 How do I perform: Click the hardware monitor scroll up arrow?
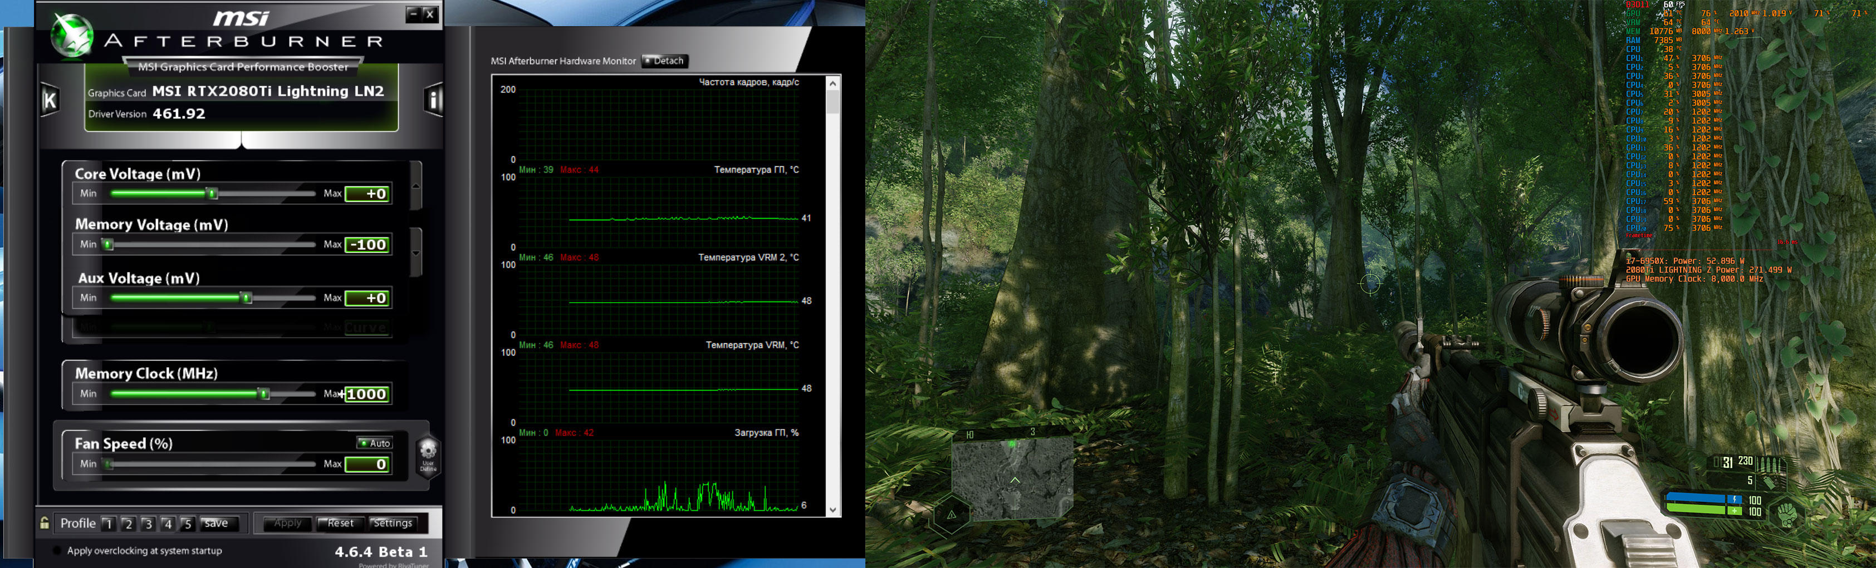pyautogui.click(x=833, y=83)
